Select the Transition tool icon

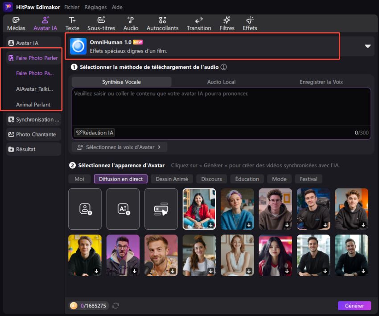199,20
